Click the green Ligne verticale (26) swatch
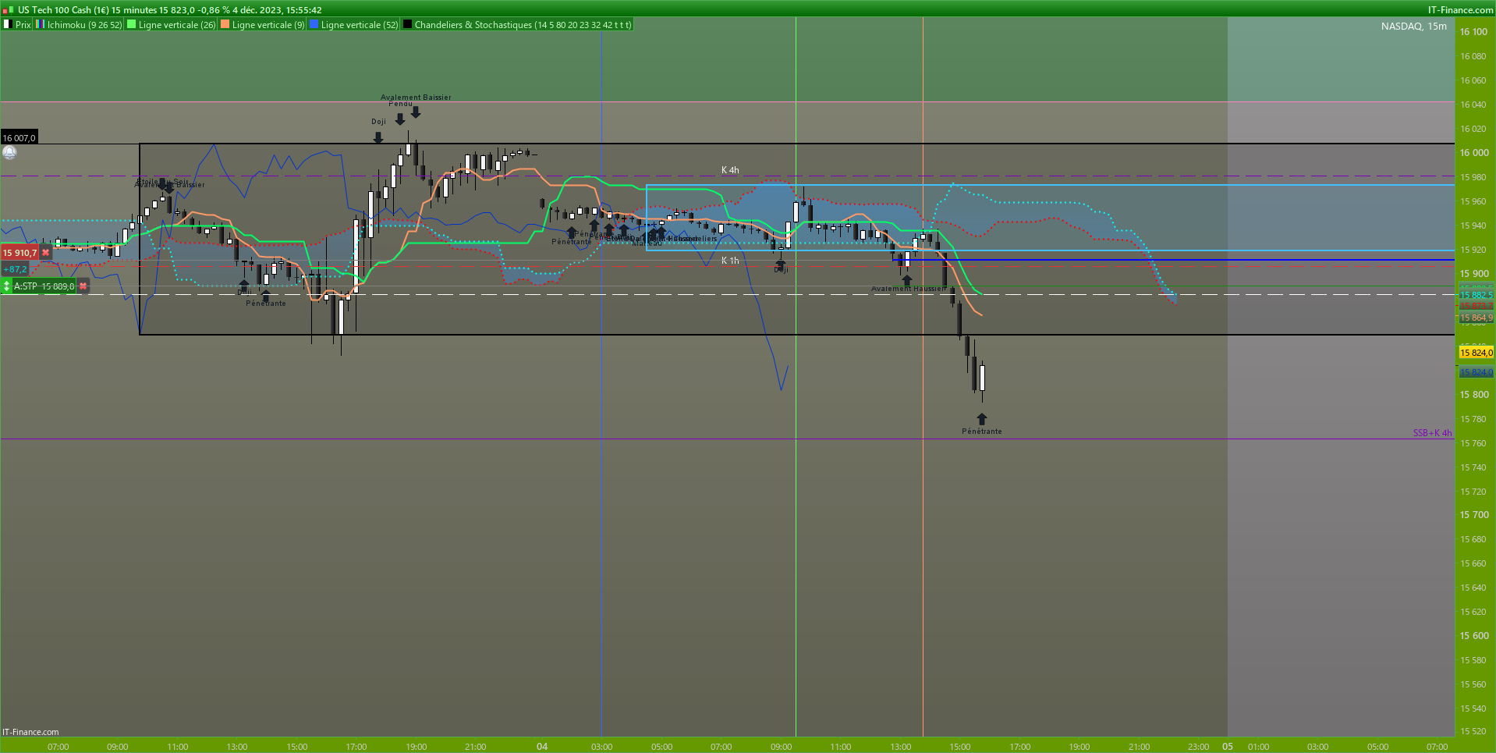Image resolution: width=1496 pixels, height=753 pixels. 132,25
